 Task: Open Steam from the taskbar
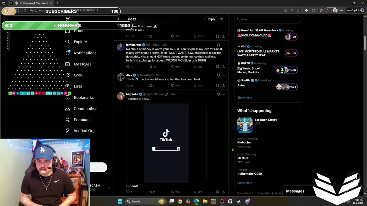coord(239,201)
